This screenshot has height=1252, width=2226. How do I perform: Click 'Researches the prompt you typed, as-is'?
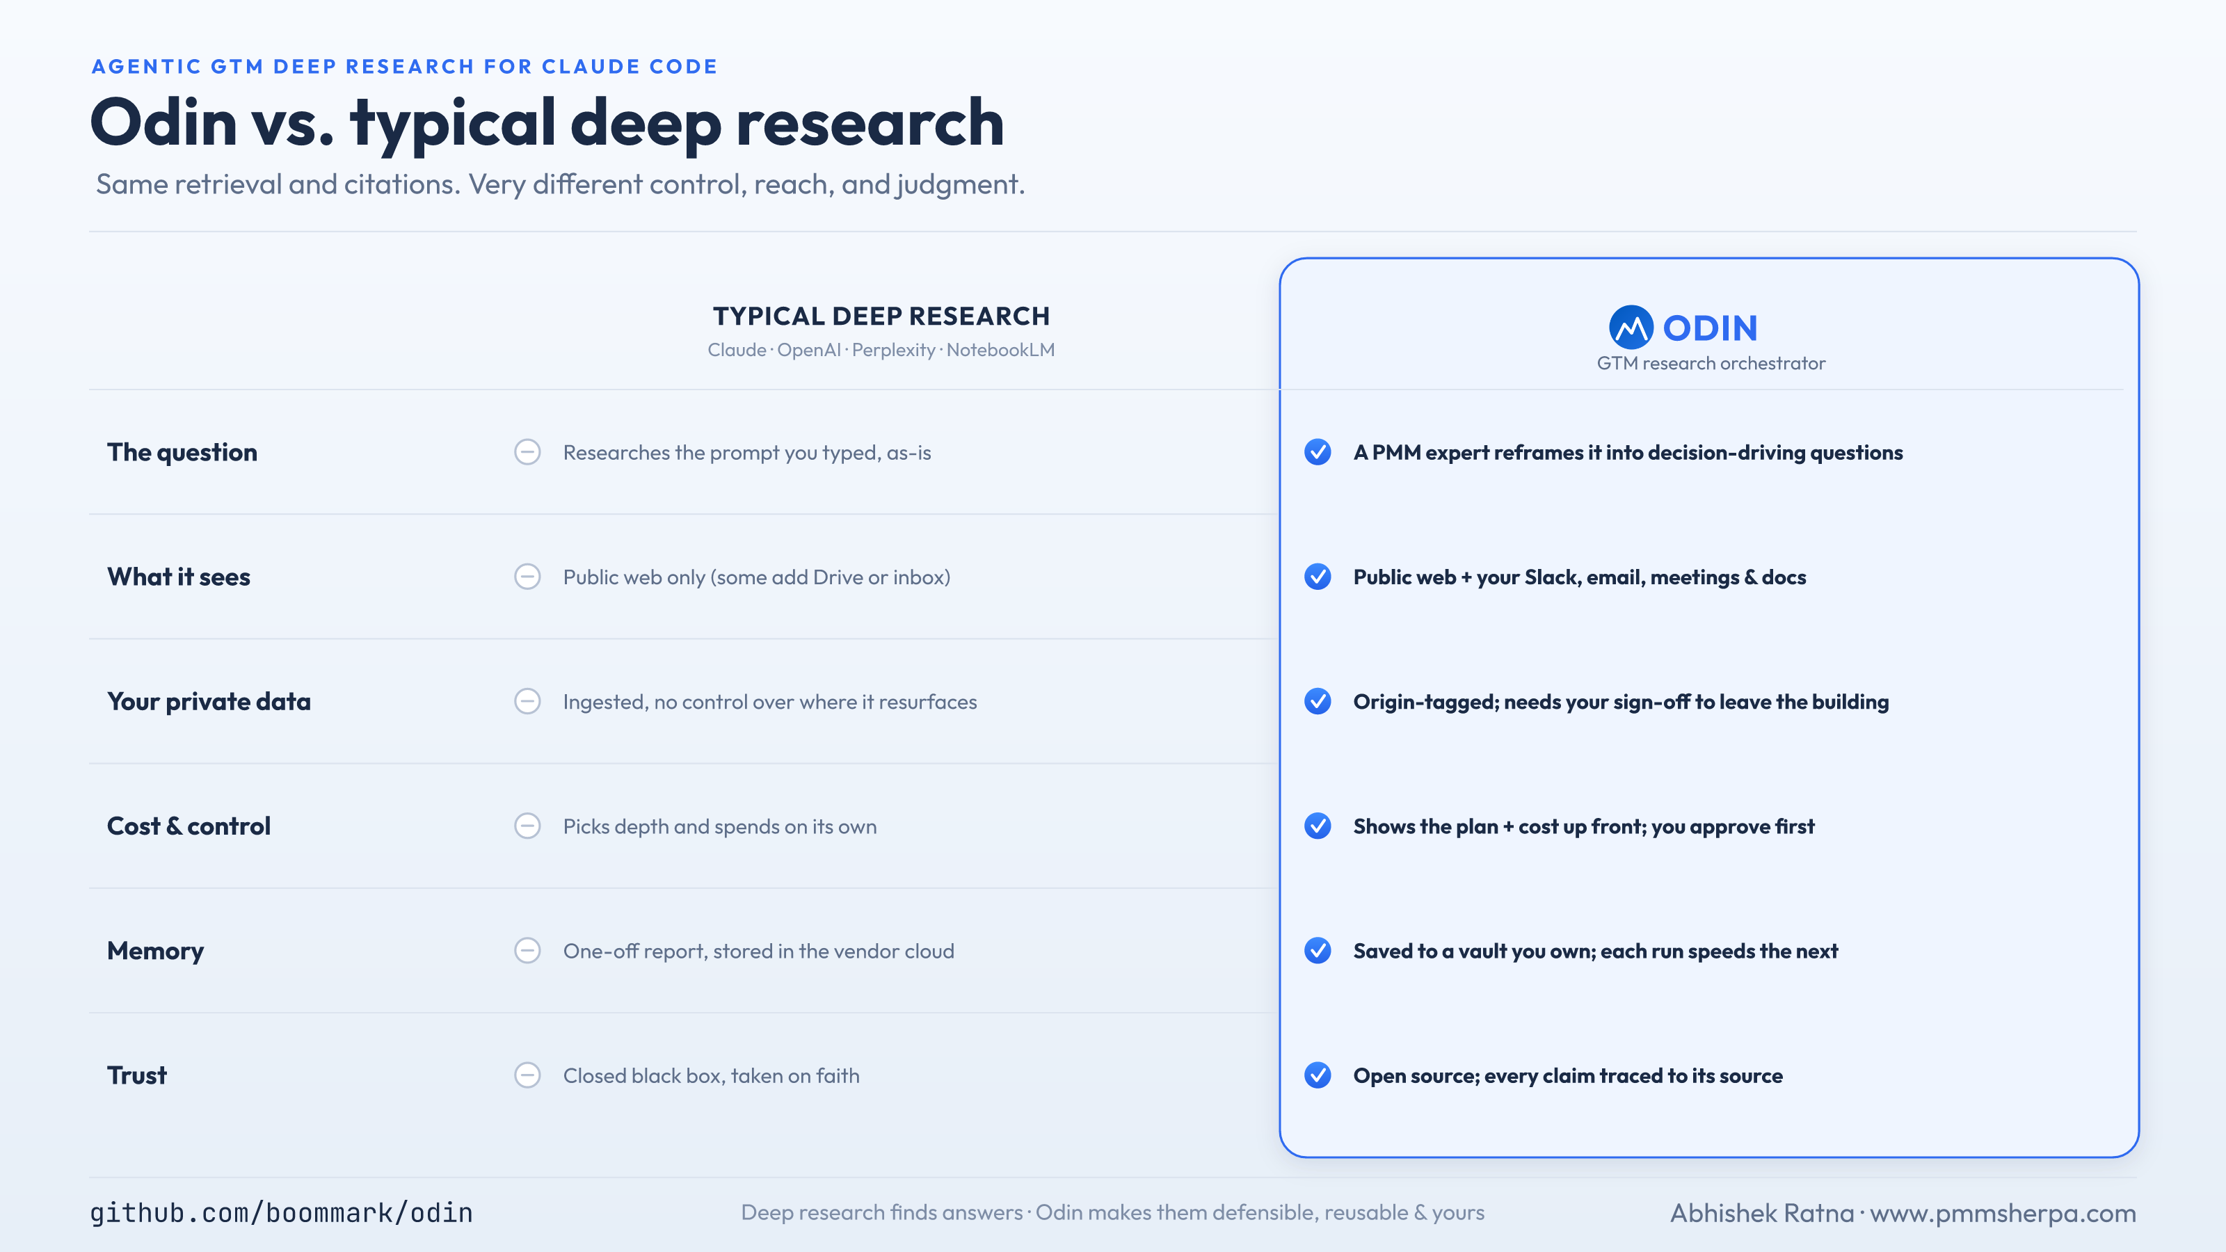pyautogui.click(x=748, y=453)
